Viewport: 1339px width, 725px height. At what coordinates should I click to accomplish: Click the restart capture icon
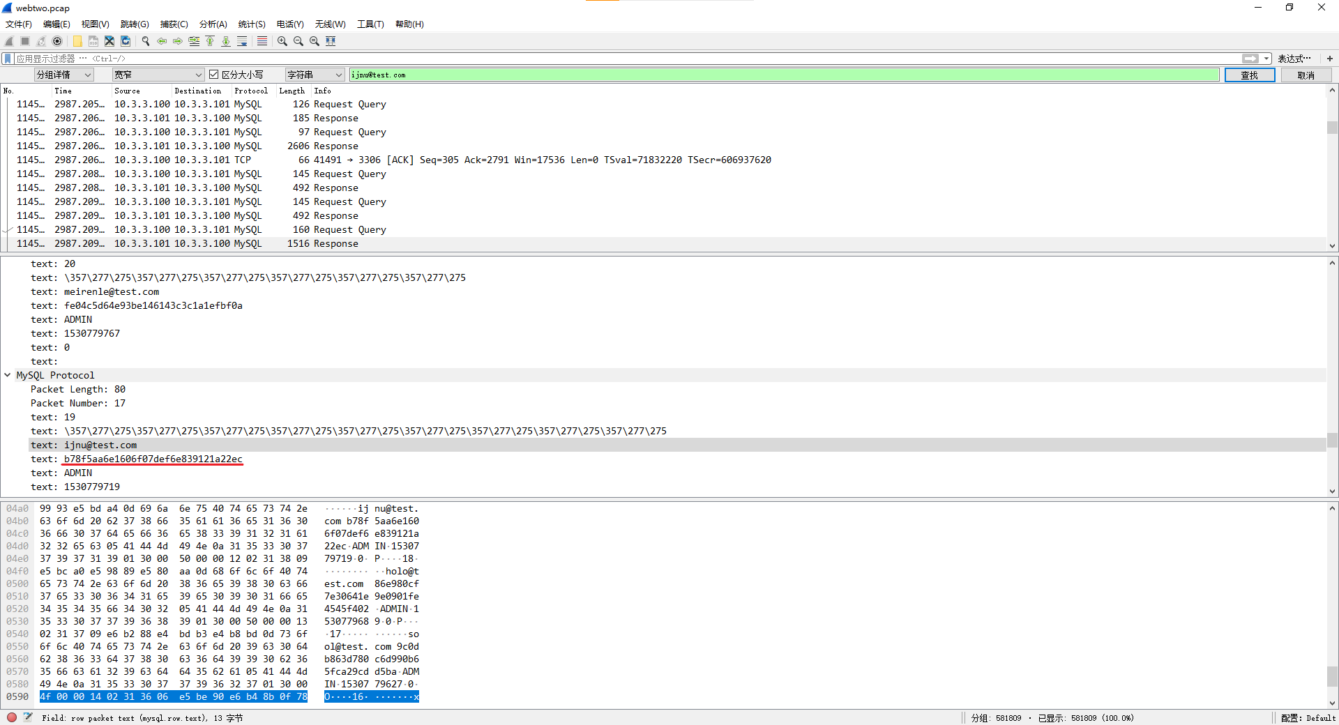(x=41, y=41)
